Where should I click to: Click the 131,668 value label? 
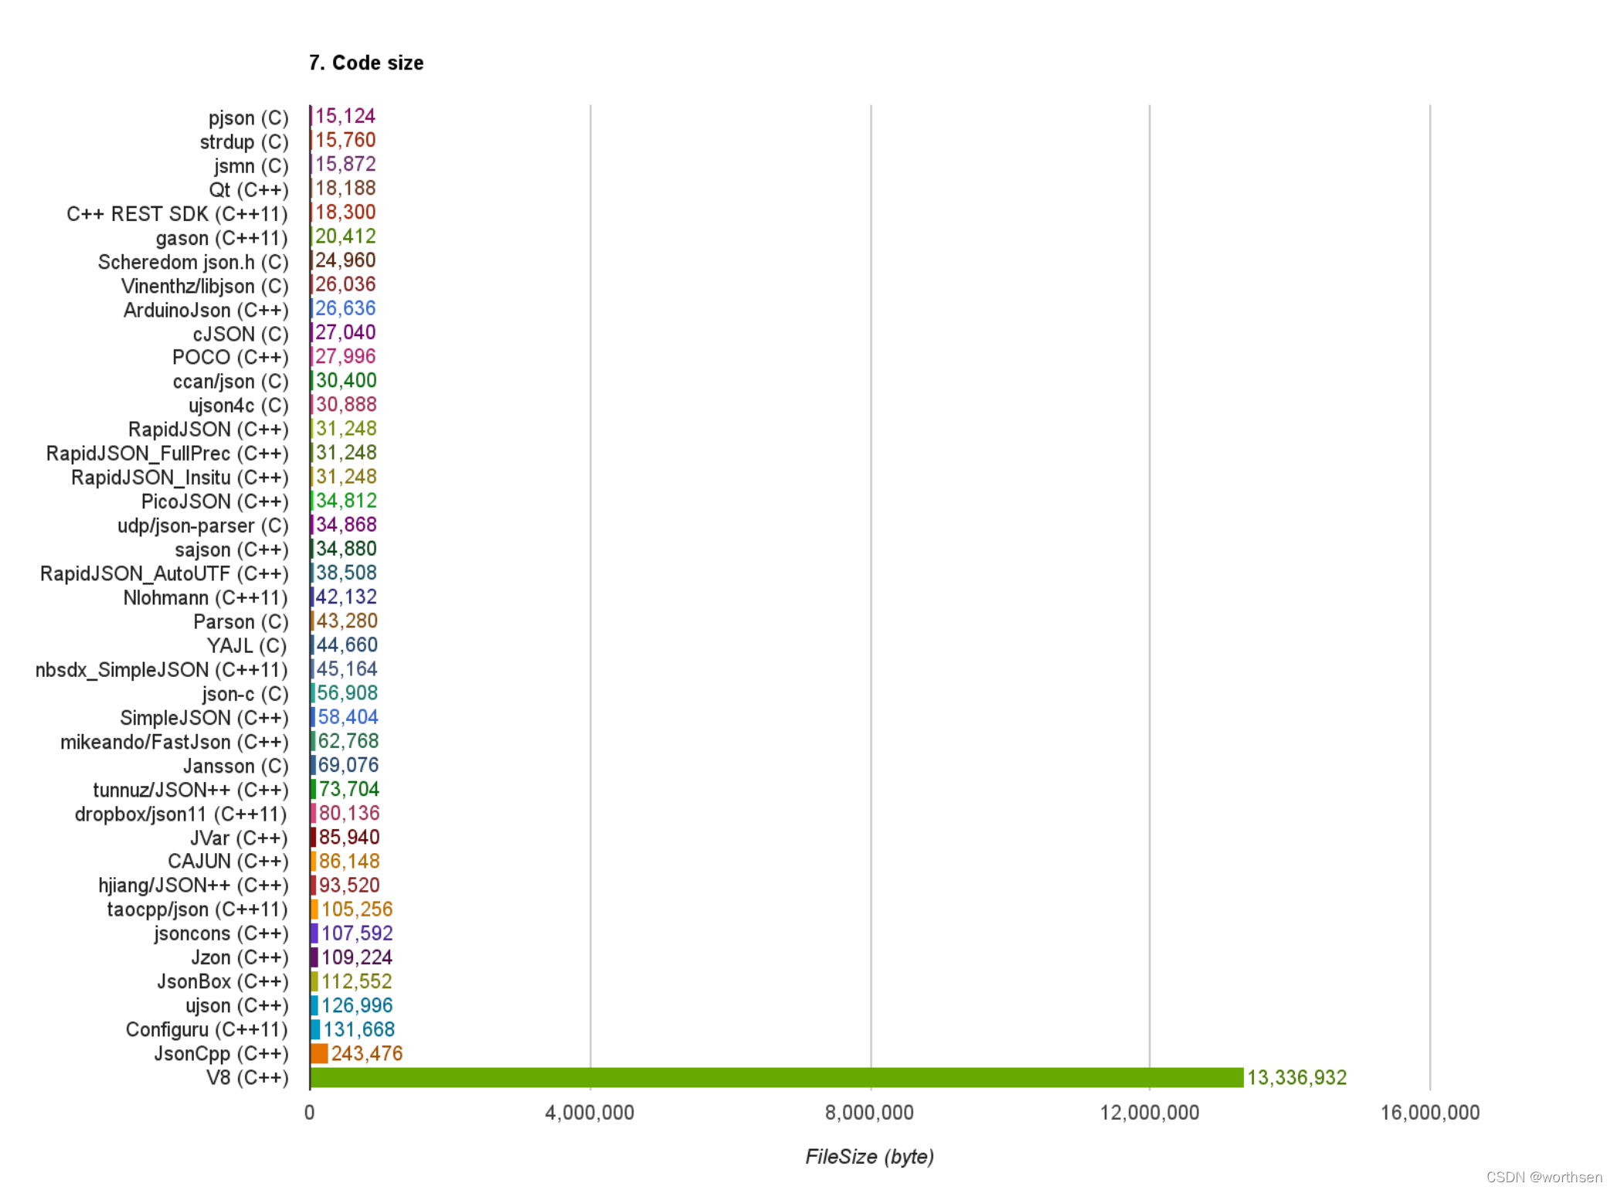(x=358, y=1029)
